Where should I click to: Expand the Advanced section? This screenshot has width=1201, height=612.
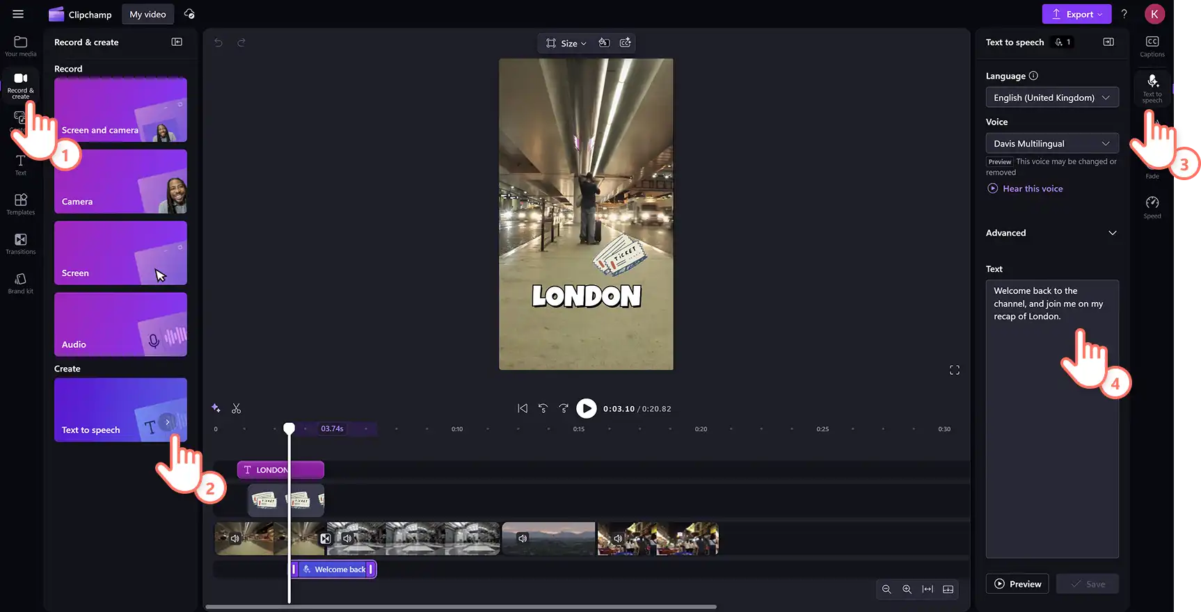(x=1051, y=233)
